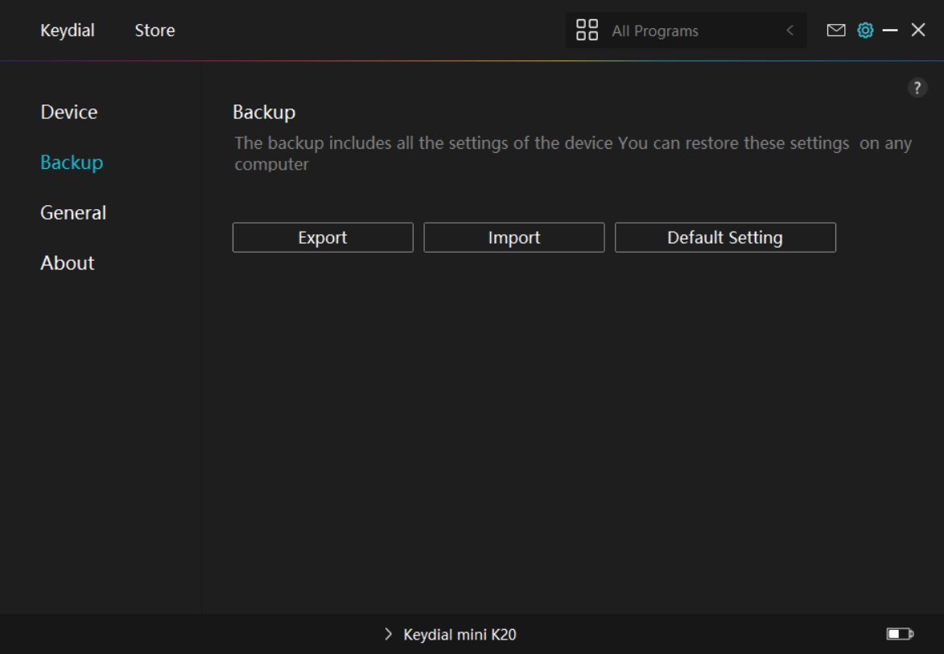Close the window with the X icon
The height and width of the screenshot is (654, 944).
[x=918, y=31]
